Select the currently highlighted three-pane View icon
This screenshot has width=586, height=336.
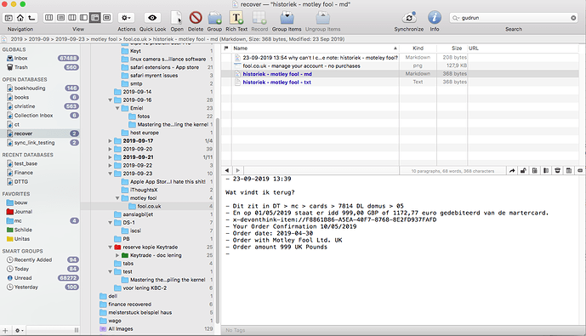tap(95, 18)
